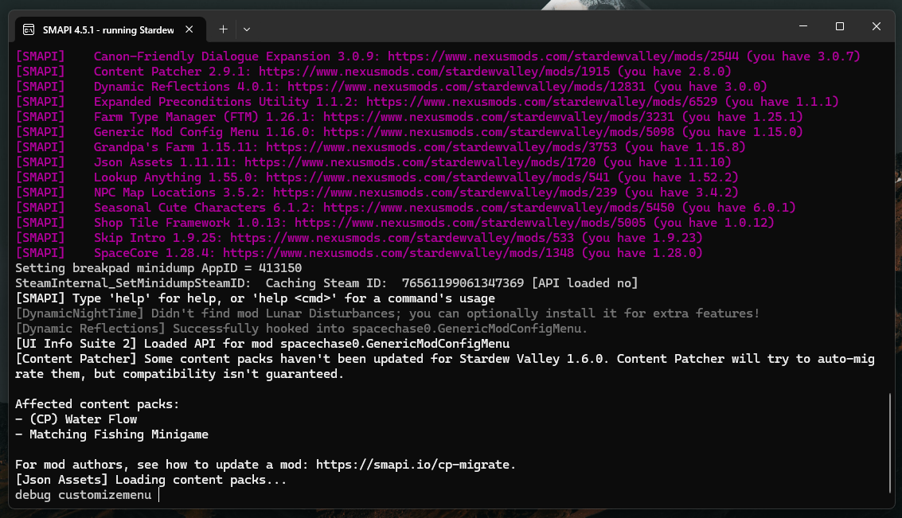Click the terminal icon on the tab
Image resolution: width=902 pixels, height=518 pixels.
pyautogui.click(x=29, y=30)
